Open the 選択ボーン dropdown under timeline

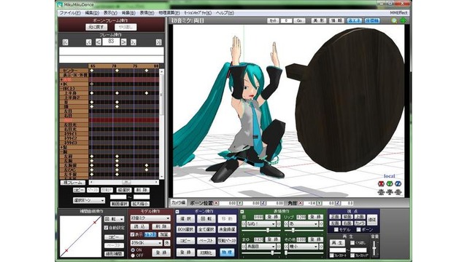click(x=89, y=201)
